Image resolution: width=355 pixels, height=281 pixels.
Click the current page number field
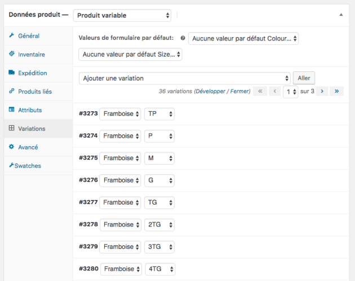pyautogui.click(x=290, y=91)
